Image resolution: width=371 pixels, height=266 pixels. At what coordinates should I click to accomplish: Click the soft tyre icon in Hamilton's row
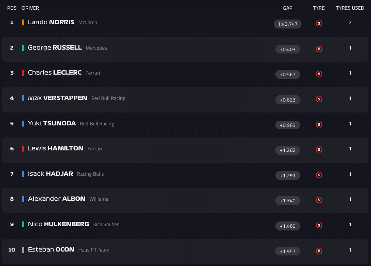click(319, 150)
